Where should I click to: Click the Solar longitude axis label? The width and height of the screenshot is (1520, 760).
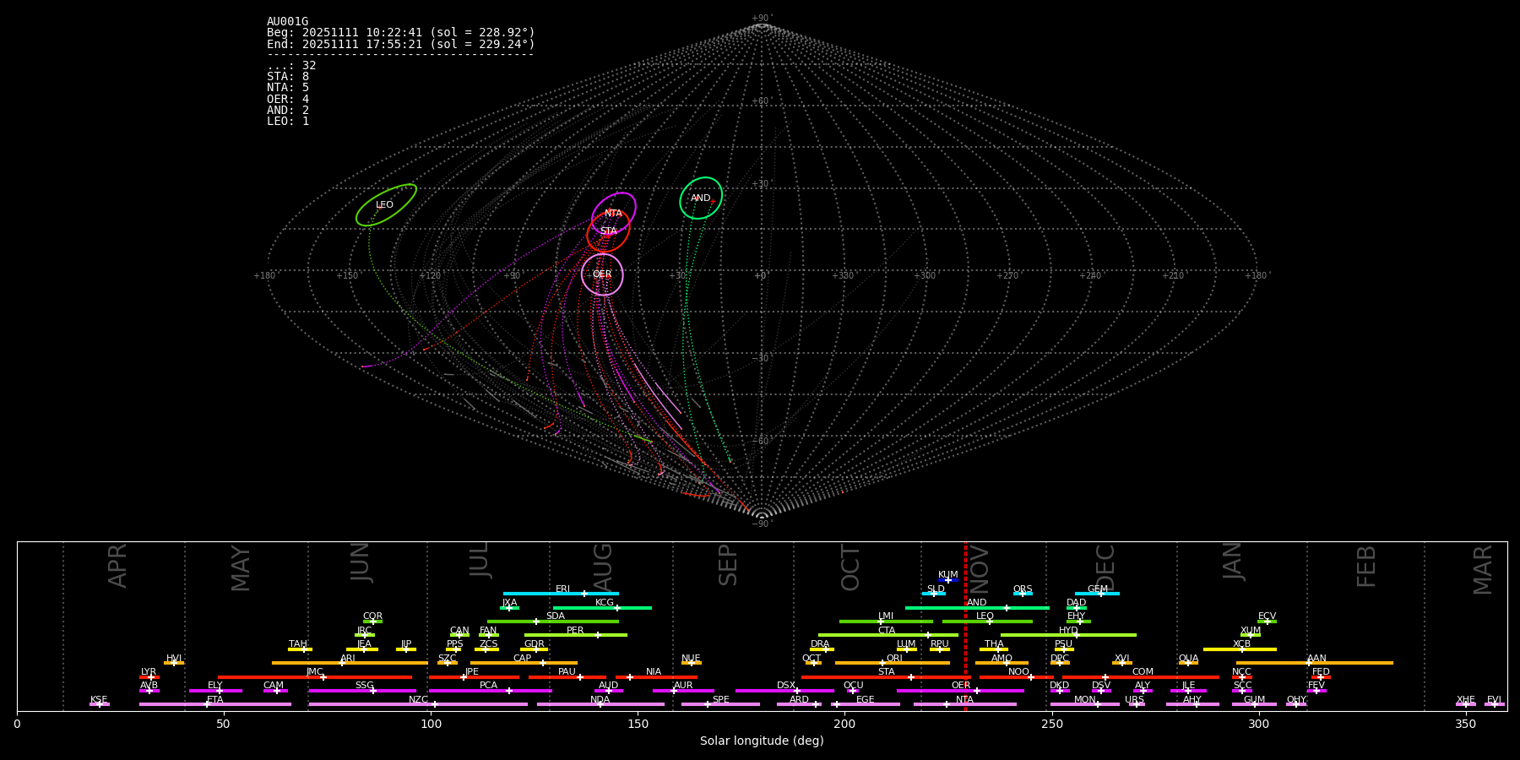[x=762, y=741]
